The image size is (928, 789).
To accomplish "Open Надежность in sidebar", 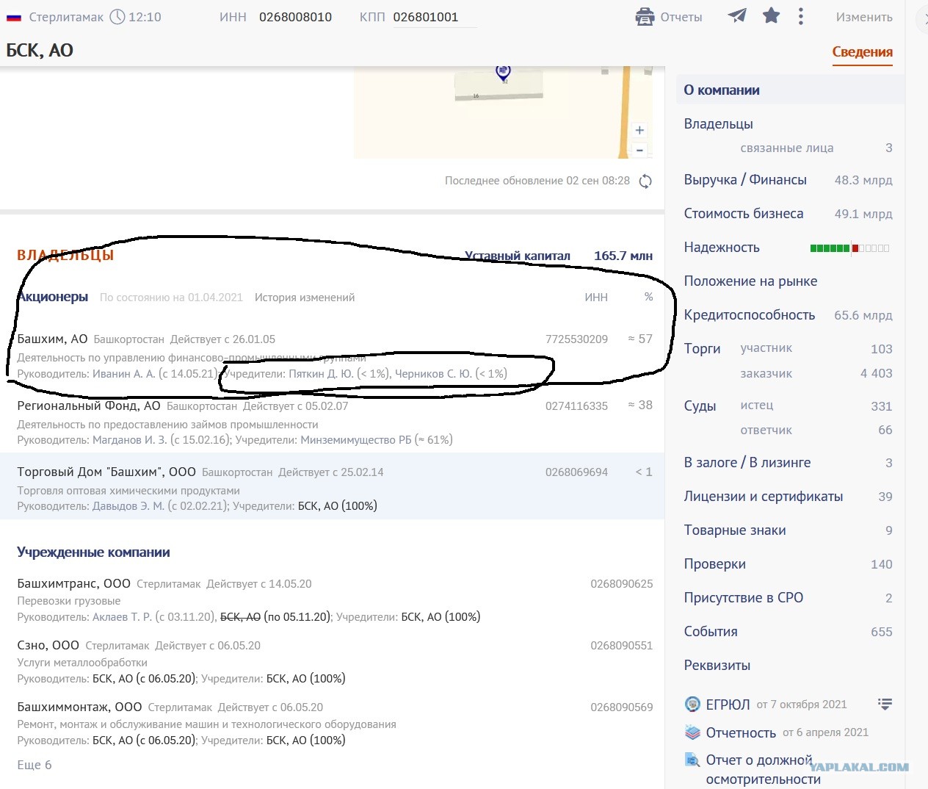I will (722, 248).
